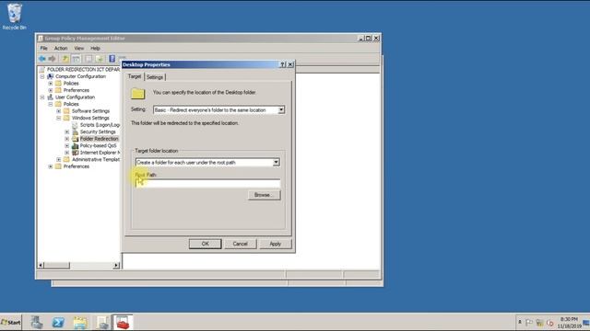
Task: Select the Administrative Templates tree item
Action: click(96, 159)
